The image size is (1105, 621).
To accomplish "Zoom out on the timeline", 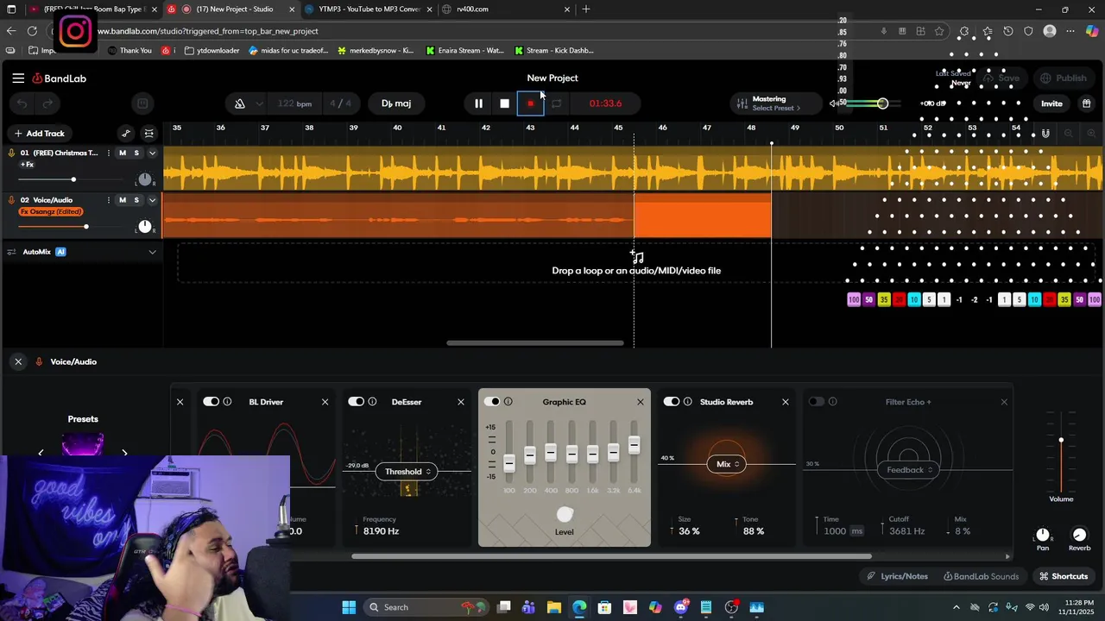I will 1069,134.
